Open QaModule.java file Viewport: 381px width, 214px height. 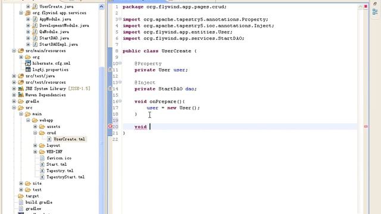click(x=54, y=32)
